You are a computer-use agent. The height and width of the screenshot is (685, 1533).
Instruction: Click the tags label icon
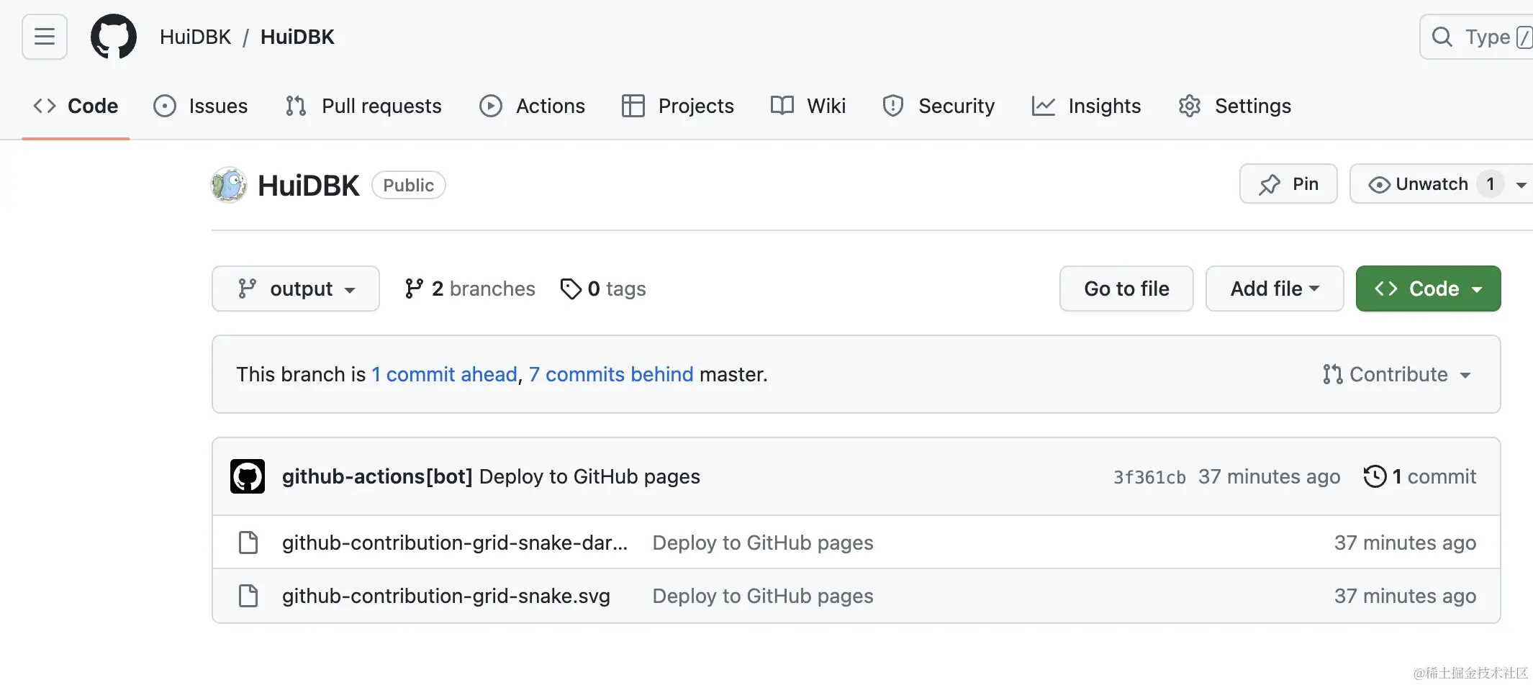571,289
